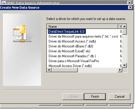Select DataDirect SequeLink 6.0 driver
Screen dimensions: 135x109
coord(67,32)
